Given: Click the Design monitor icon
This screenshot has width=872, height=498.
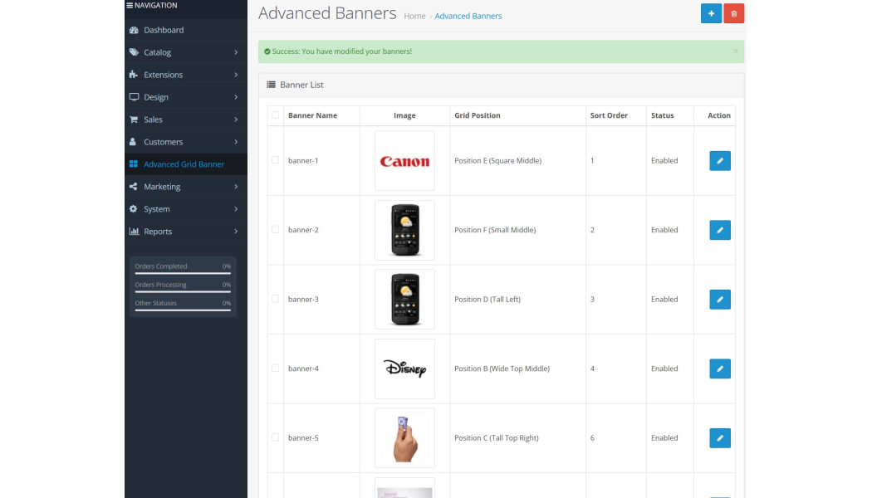Looking at the screenshot, I should 134,97.
